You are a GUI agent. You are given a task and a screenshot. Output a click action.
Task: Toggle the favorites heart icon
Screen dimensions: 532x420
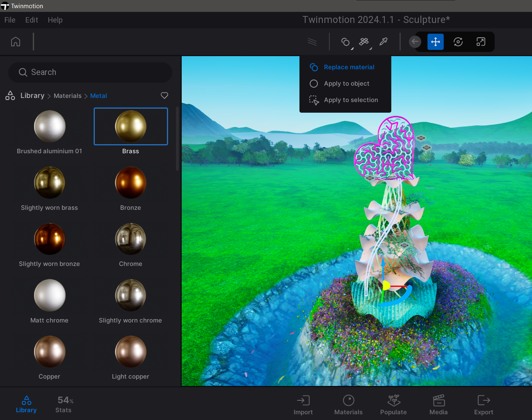(x=164, y=95)
